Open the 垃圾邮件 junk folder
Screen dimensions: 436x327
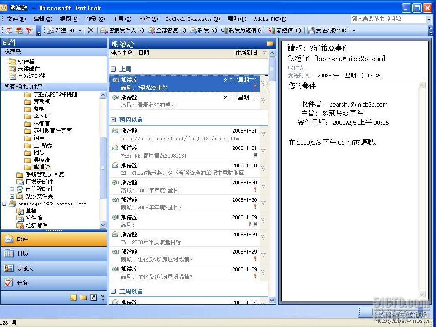tap(36, 225)
